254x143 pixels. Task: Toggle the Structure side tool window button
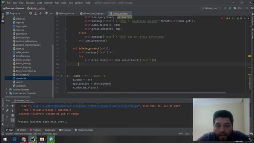click(x=3, y=104)
